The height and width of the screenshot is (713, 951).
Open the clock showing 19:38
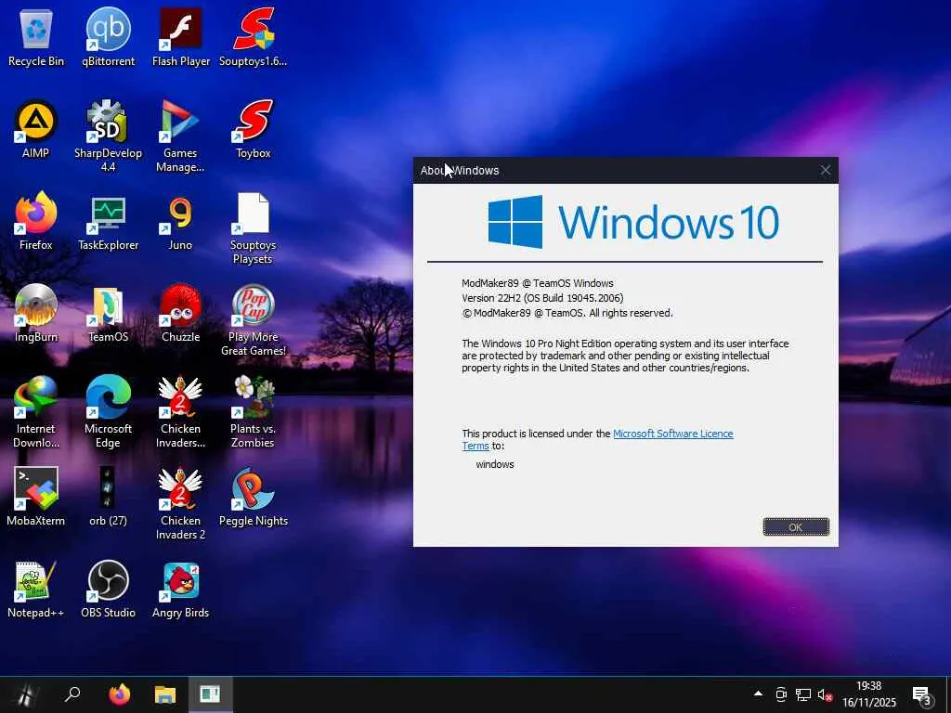868,694
